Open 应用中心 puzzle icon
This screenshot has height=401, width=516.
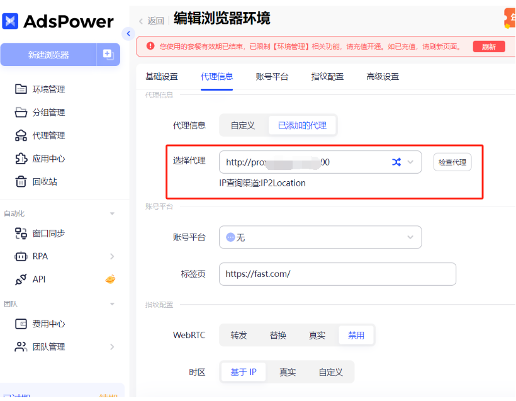tap(21, 159)
